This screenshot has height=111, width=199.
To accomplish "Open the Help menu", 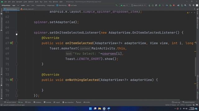I will [x=61, y=2].
